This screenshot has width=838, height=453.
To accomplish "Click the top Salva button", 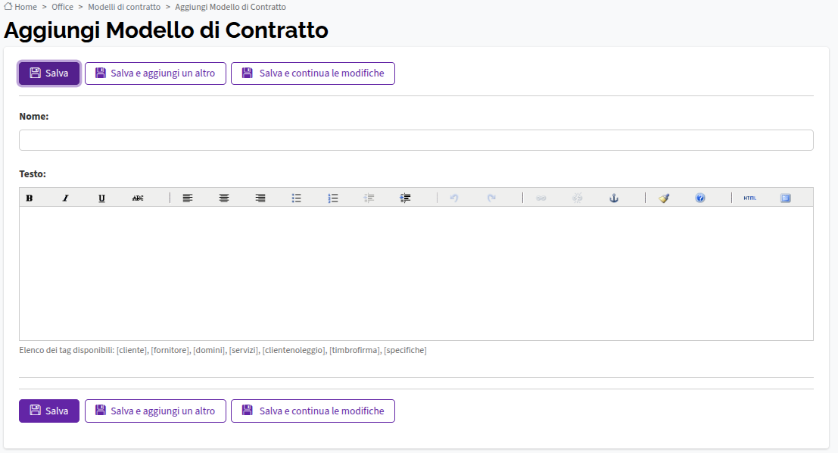I will (49, 73).
